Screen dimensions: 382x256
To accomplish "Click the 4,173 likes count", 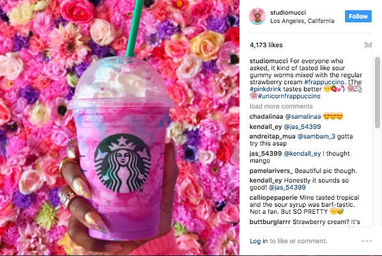I will pos(266,45).
